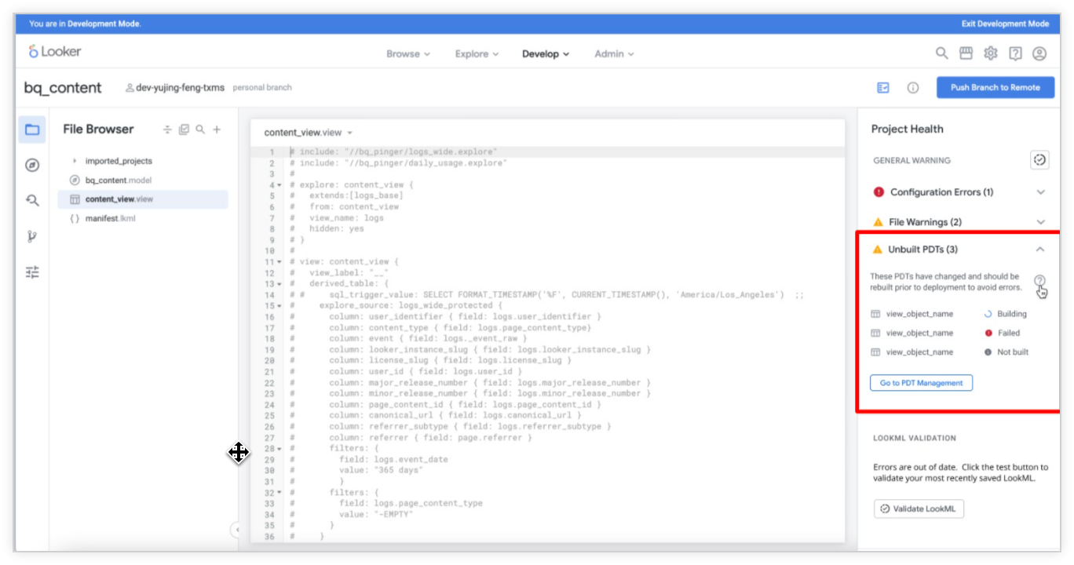Open manifest.lkml file in File Browser

(x=110, y=218)
